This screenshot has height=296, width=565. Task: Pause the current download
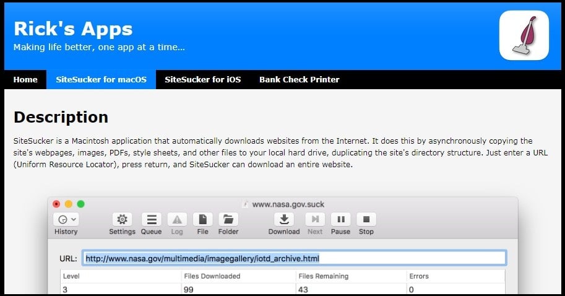click(340, 219)
